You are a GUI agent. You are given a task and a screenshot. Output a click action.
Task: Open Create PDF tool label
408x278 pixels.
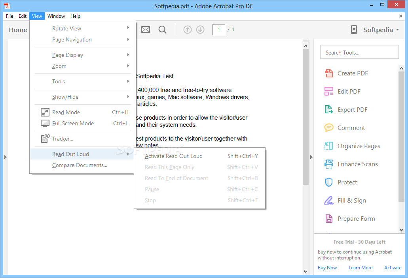coord(353,73)
